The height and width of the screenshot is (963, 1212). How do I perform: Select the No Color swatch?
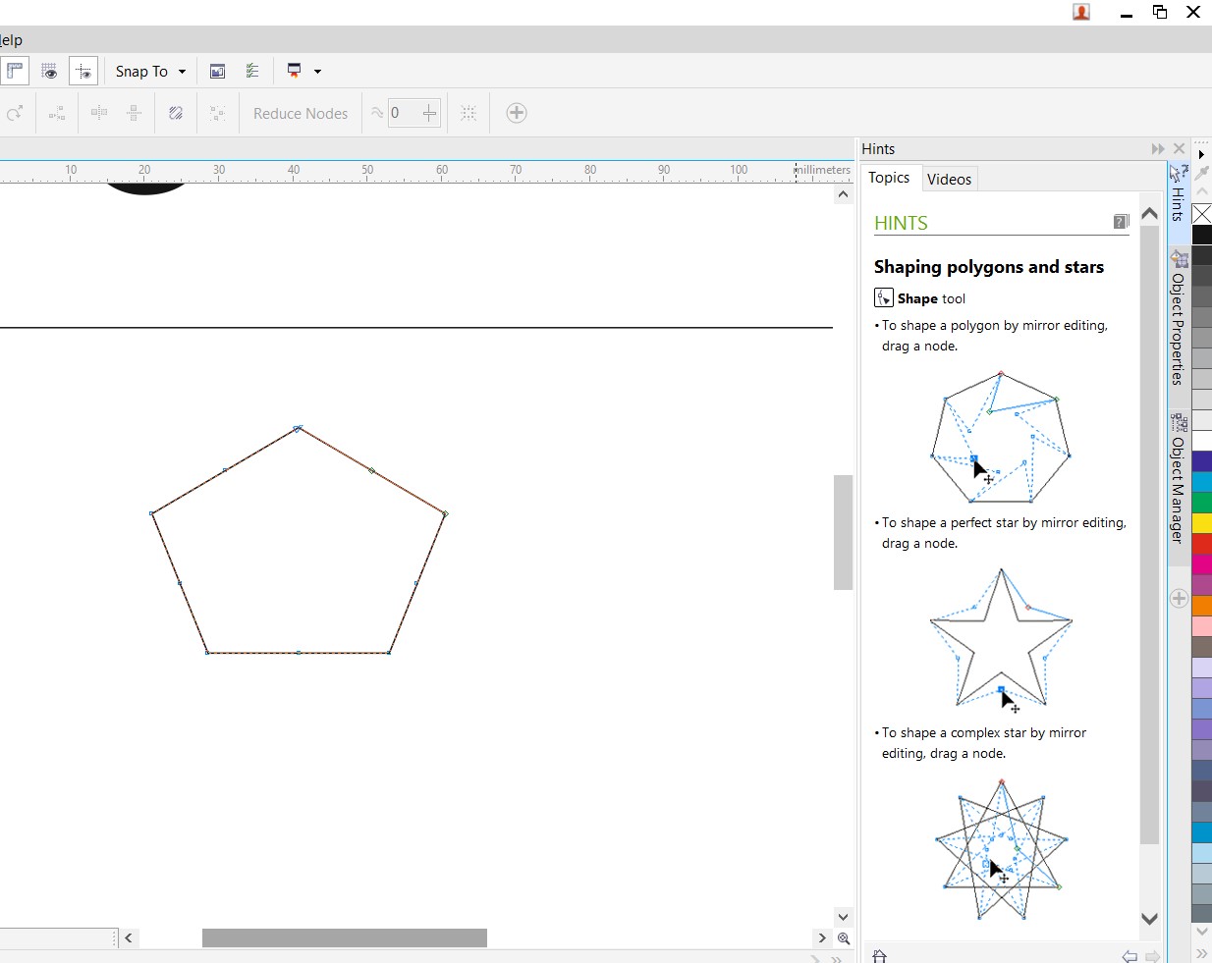tap(1202, 214)
